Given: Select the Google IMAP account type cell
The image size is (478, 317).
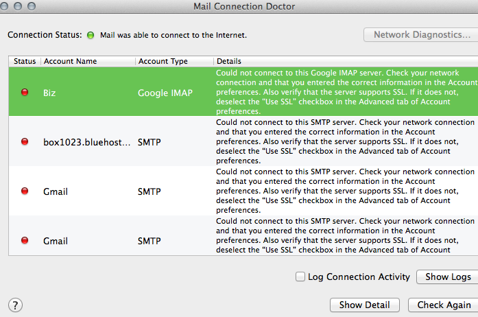Looking at the screenshot, I should pyautogui.click(x=167, y=92).
